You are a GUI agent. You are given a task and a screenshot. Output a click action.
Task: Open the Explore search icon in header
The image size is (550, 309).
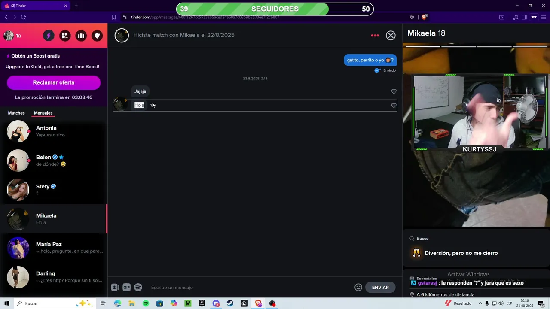click(65, 36)
